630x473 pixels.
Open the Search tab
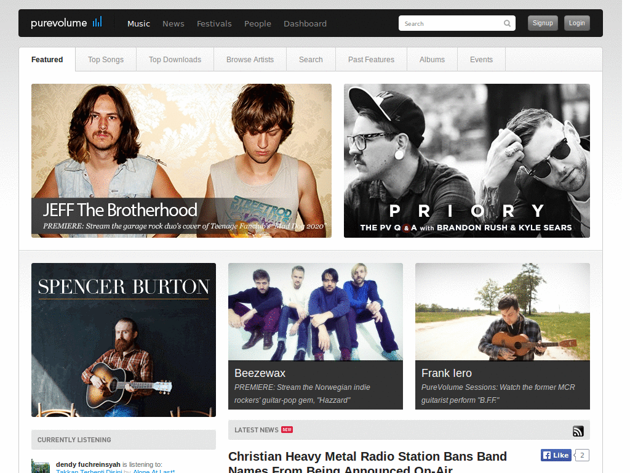coord(311,60)
